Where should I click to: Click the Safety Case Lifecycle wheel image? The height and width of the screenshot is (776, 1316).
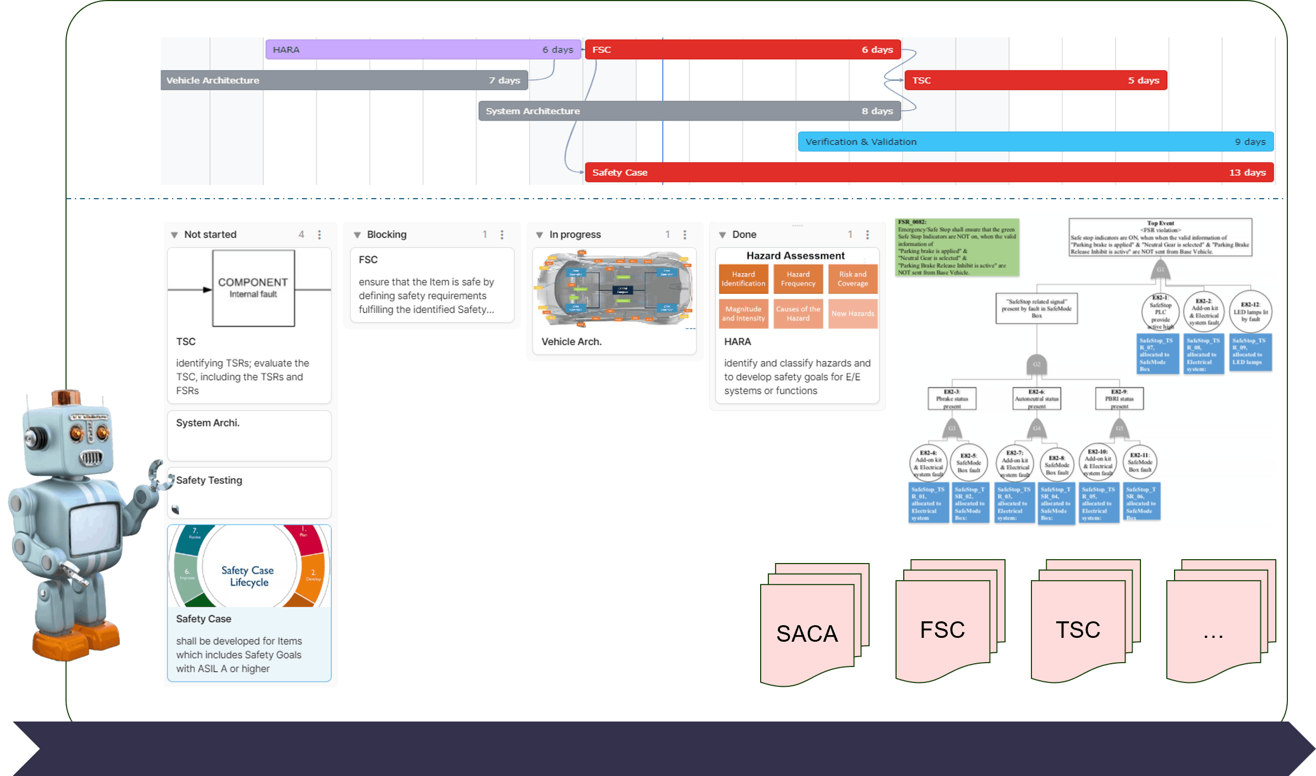pos(249,566)
